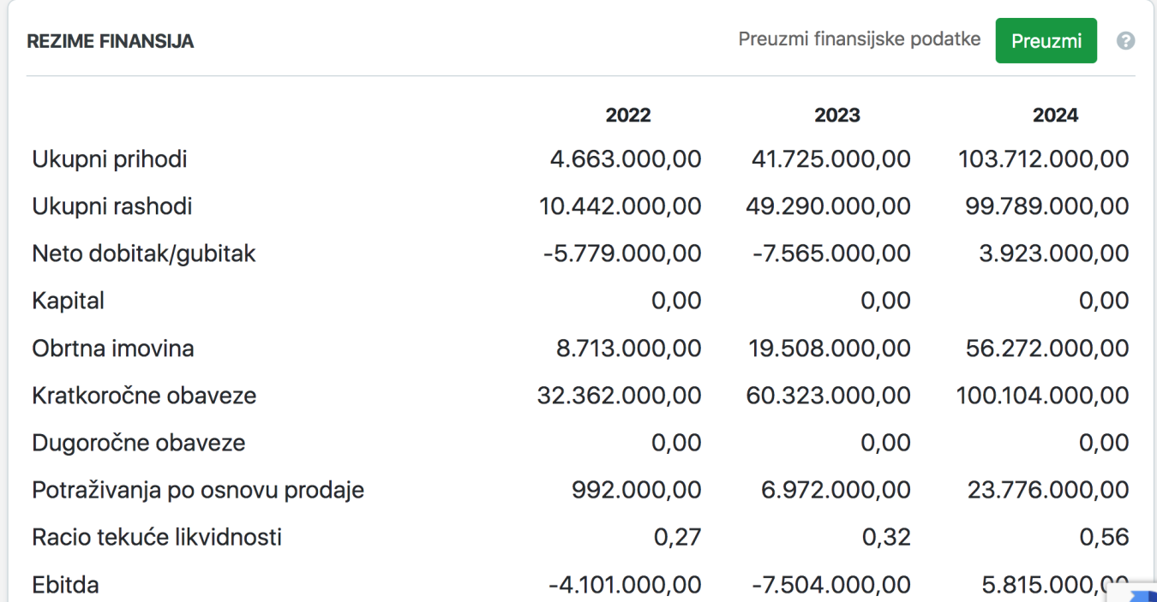1157x602 pixels.
Task: Select the 2024 Ukupni prihodi value 103.712.000,00
Action: 1043,159
